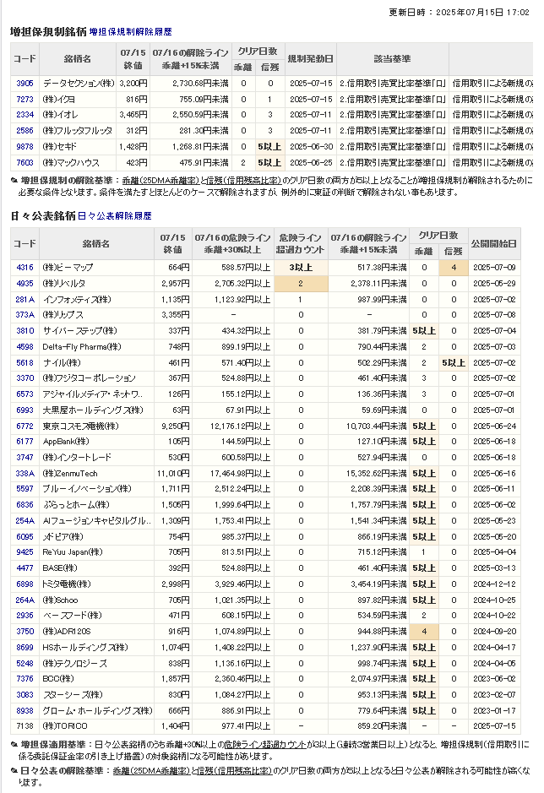544x793 pixels.
Task: Open code 2586 link
Action: coord(24,131)
